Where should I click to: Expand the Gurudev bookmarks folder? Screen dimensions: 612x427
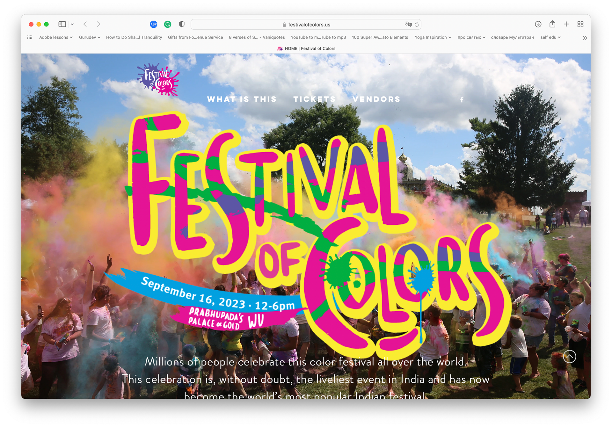pyautogui.click(x=90, y=37)
